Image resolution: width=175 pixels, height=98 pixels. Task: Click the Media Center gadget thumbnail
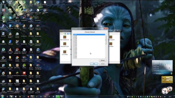point(162,66)
